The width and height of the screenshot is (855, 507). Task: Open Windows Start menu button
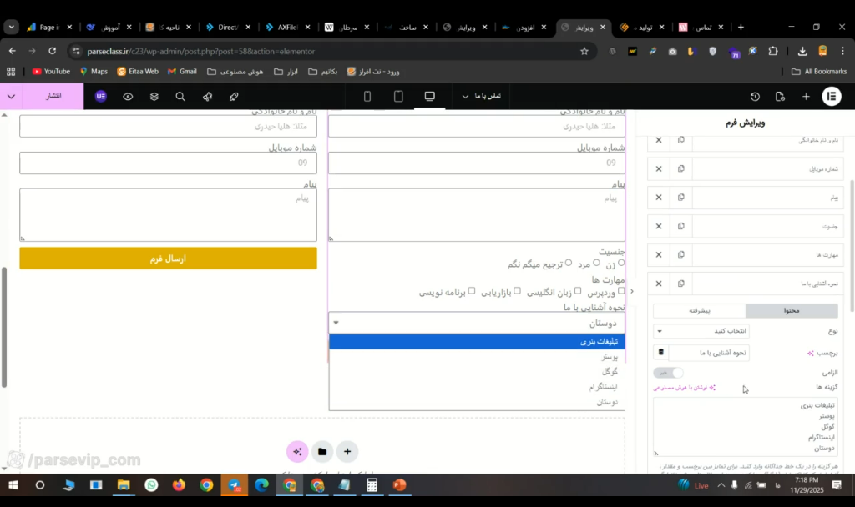pos(13,485)
